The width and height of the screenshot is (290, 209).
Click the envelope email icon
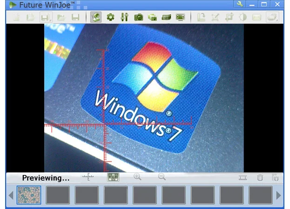(256, 17)
